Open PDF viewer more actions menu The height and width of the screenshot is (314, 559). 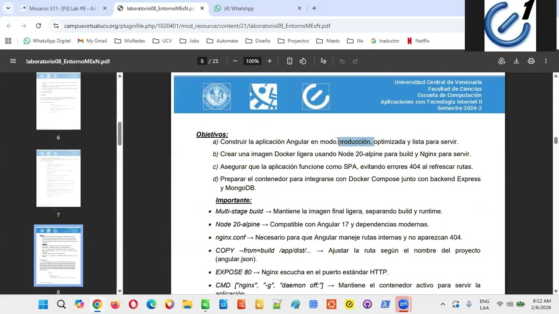click(546, 61)
